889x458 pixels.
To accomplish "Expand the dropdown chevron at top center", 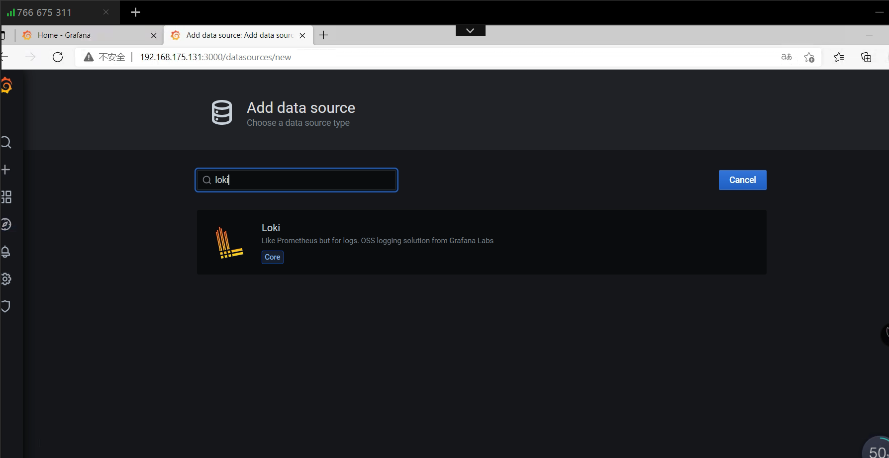I will tap(470, 30).
